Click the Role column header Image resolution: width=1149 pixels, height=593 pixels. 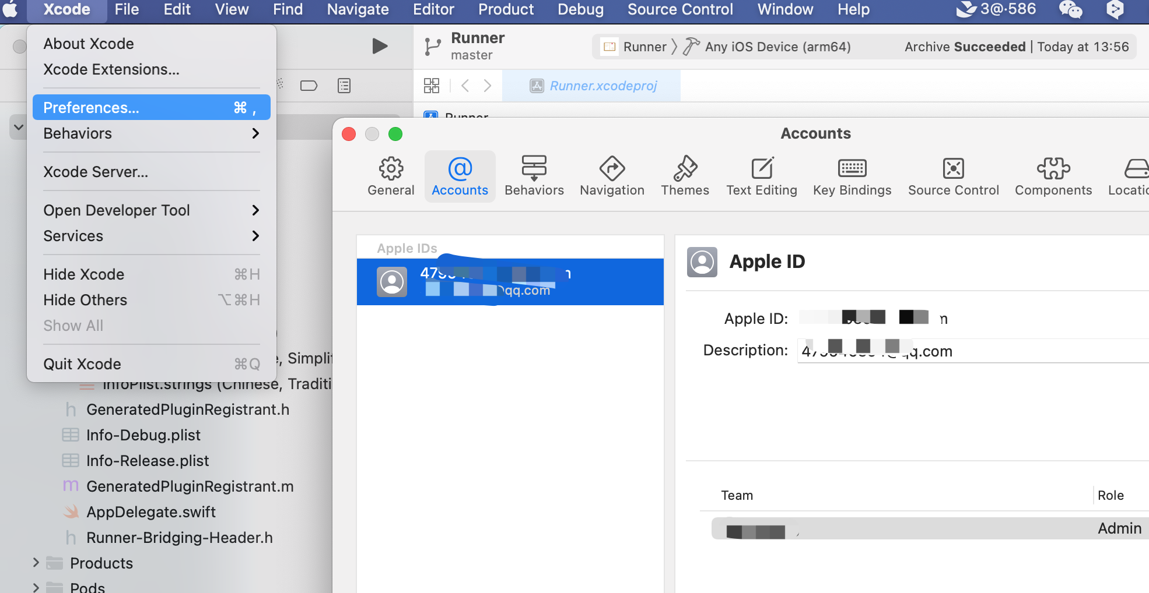(1111, 495)
